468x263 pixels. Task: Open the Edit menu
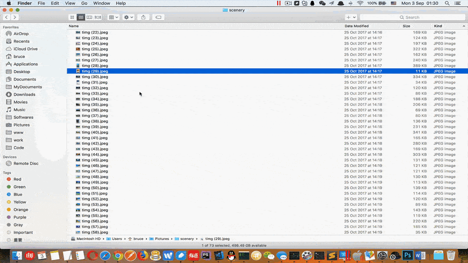pyautogui.click(x=55, y=3)
